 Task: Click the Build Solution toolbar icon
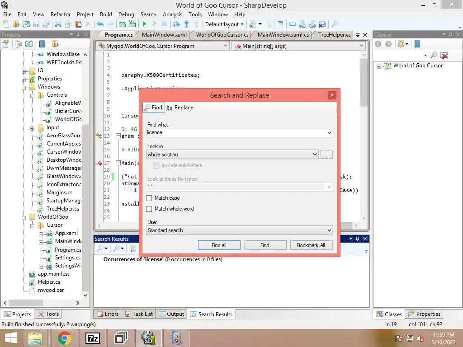122,24
